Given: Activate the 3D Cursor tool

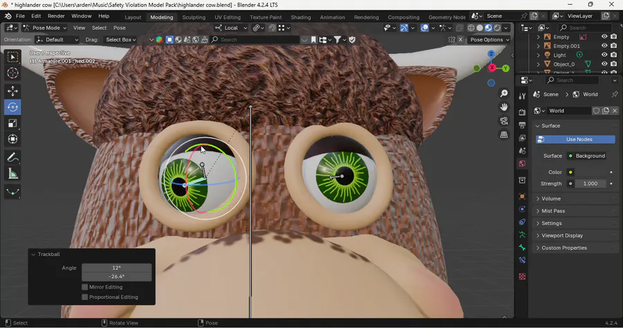Looking at the screenshot, I should 12,73.
